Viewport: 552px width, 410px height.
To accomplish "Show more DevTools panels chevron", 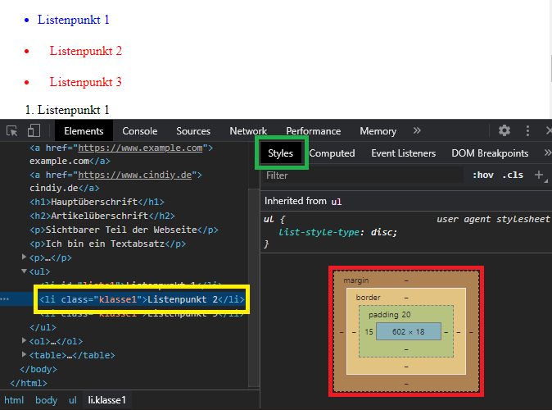I will 417,131.
